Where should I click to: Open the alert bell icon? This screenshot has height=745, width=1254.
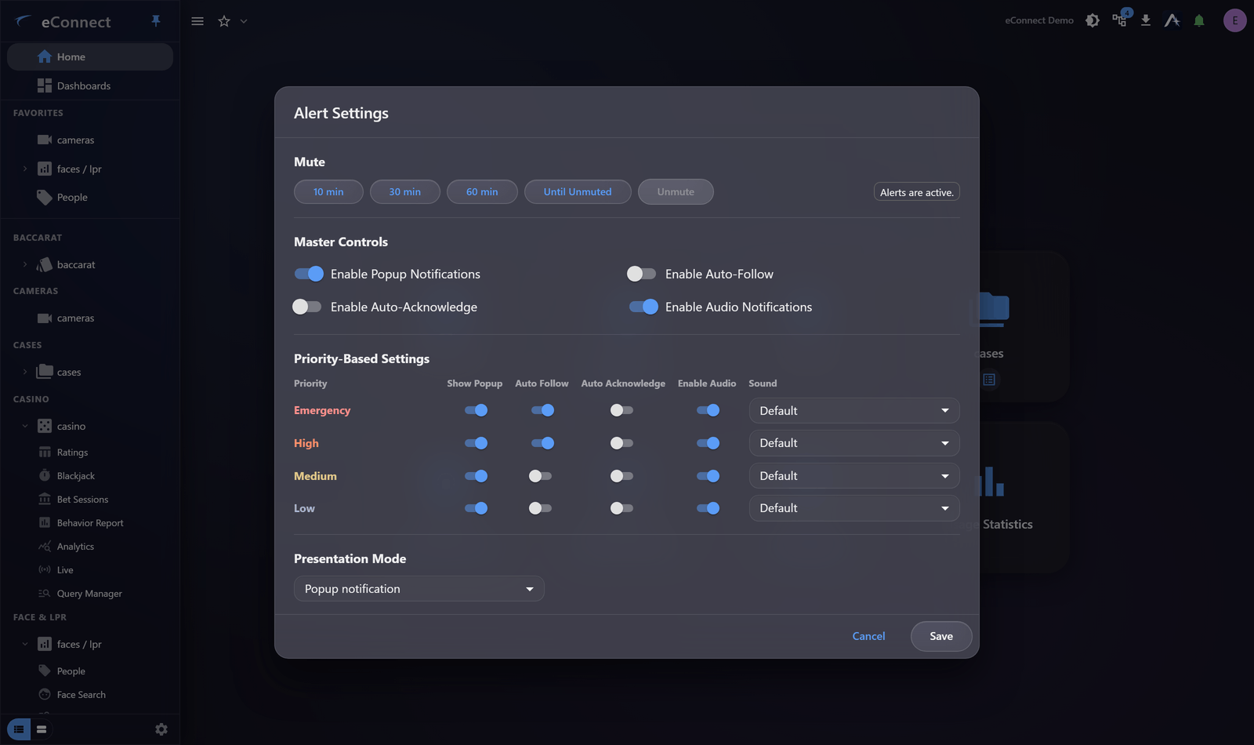[x=1199, y=20]
